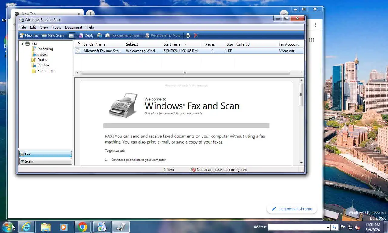Viewport: 388px width, 233px height.
Task: Sort by the Fax Account column
Action: [x=290, y=44]
